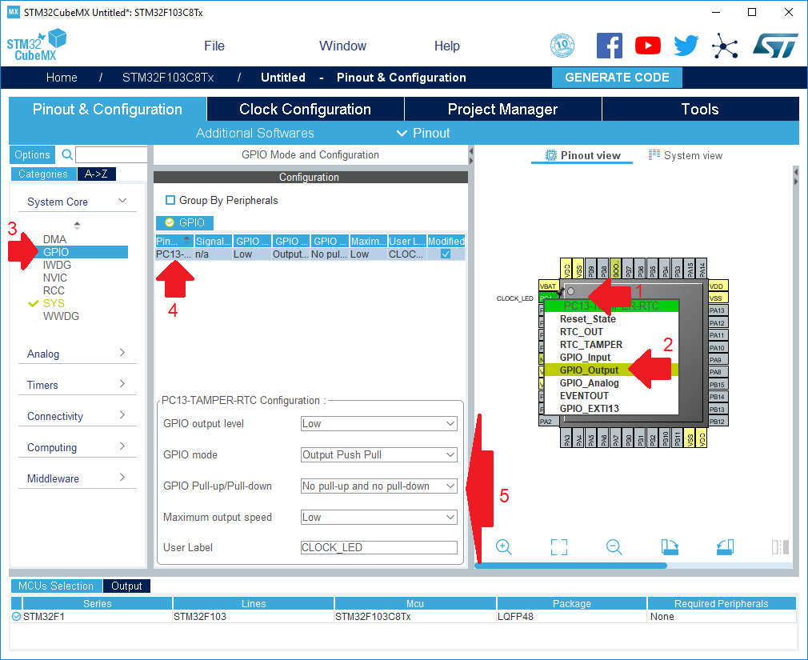Image resolution: width=808 pixels, height=660 pixels.
Task: Open Maximum output speed dropdown
Action: (x=378, y=517)
